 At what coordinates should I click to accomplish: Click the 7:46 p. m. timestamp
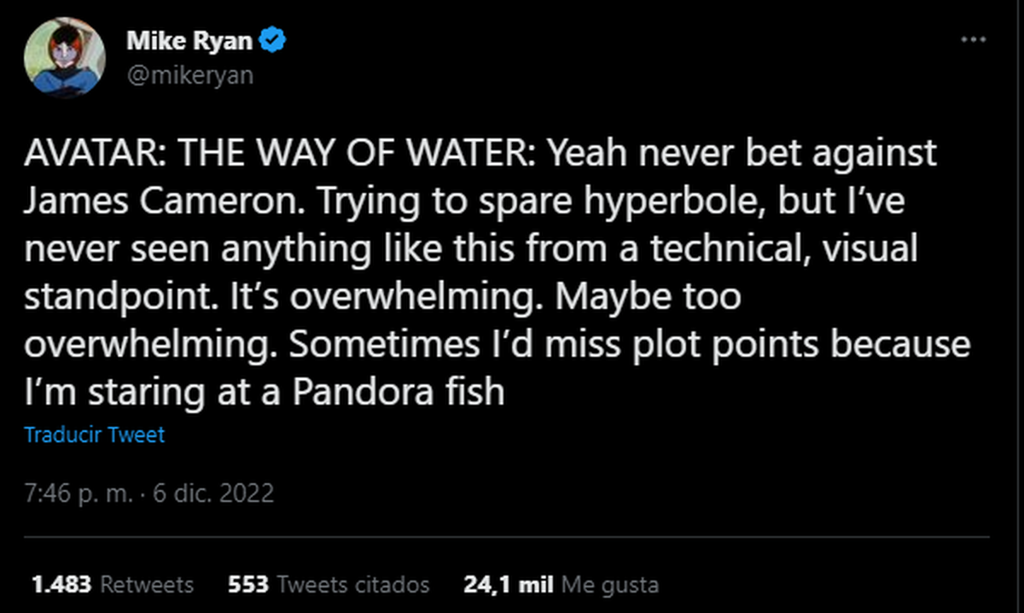click(x=74, y=493)
